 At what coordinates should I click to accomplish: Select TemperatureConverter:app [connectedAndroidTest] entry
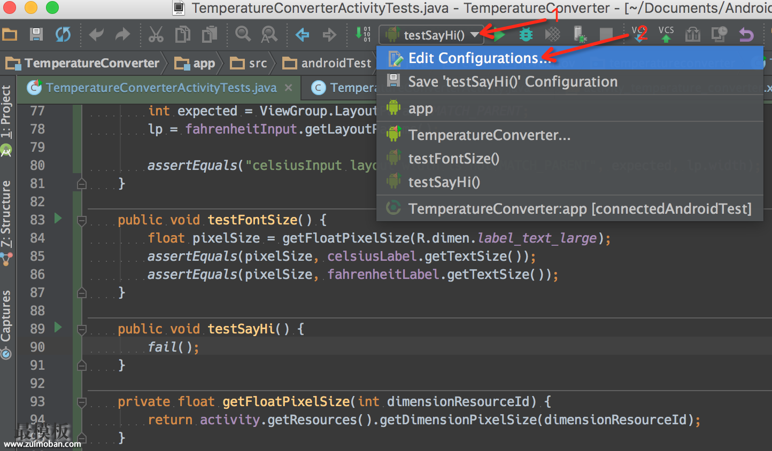pos(570,208)
